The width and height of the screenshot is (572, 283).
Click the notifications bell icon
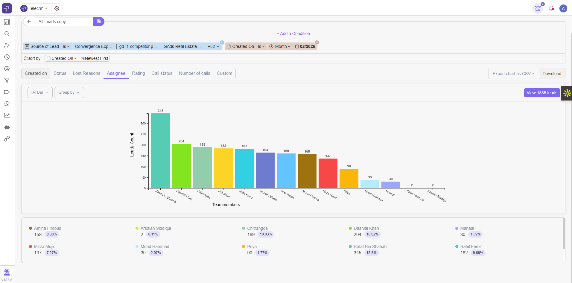tap(551, 8)
